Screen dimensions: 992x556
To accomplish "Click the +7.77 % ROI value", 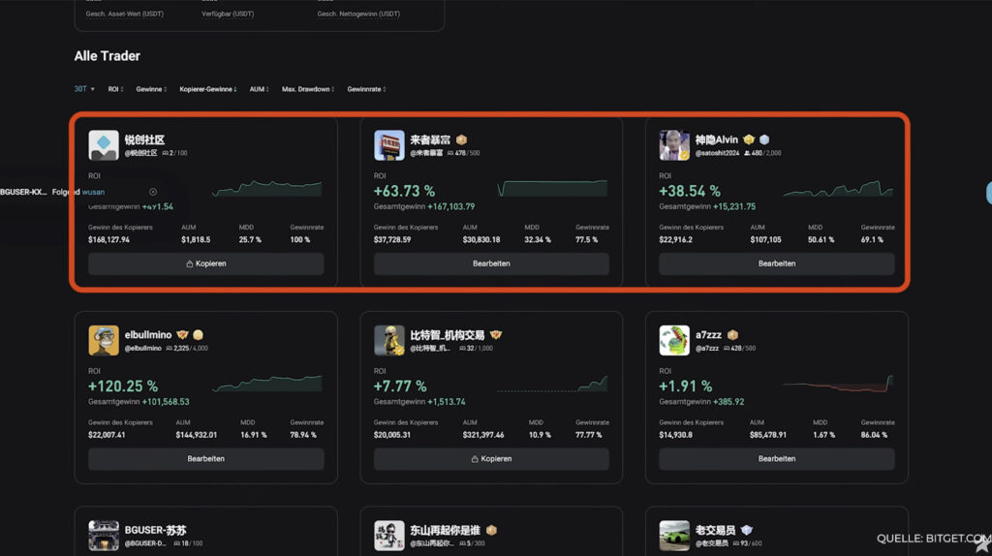I will point(400,386).
